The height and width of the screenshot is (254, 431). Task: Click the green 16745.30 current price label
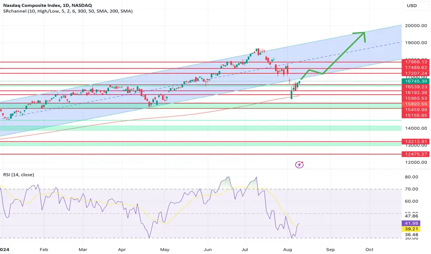click(416, 81)
